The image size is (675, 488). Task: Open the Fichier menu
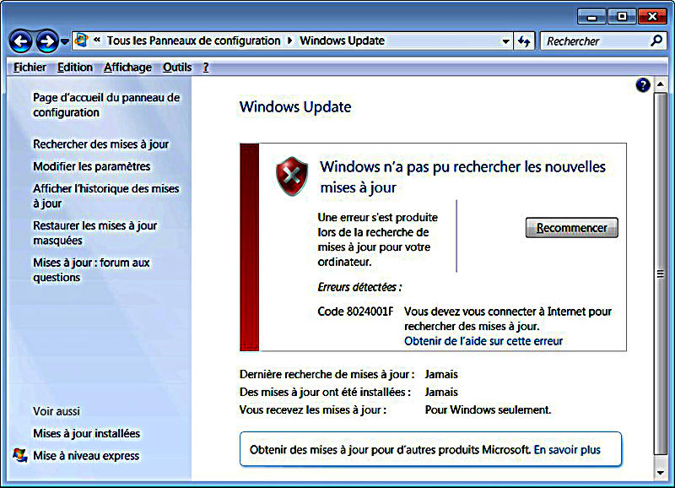(x=30, y=68)
